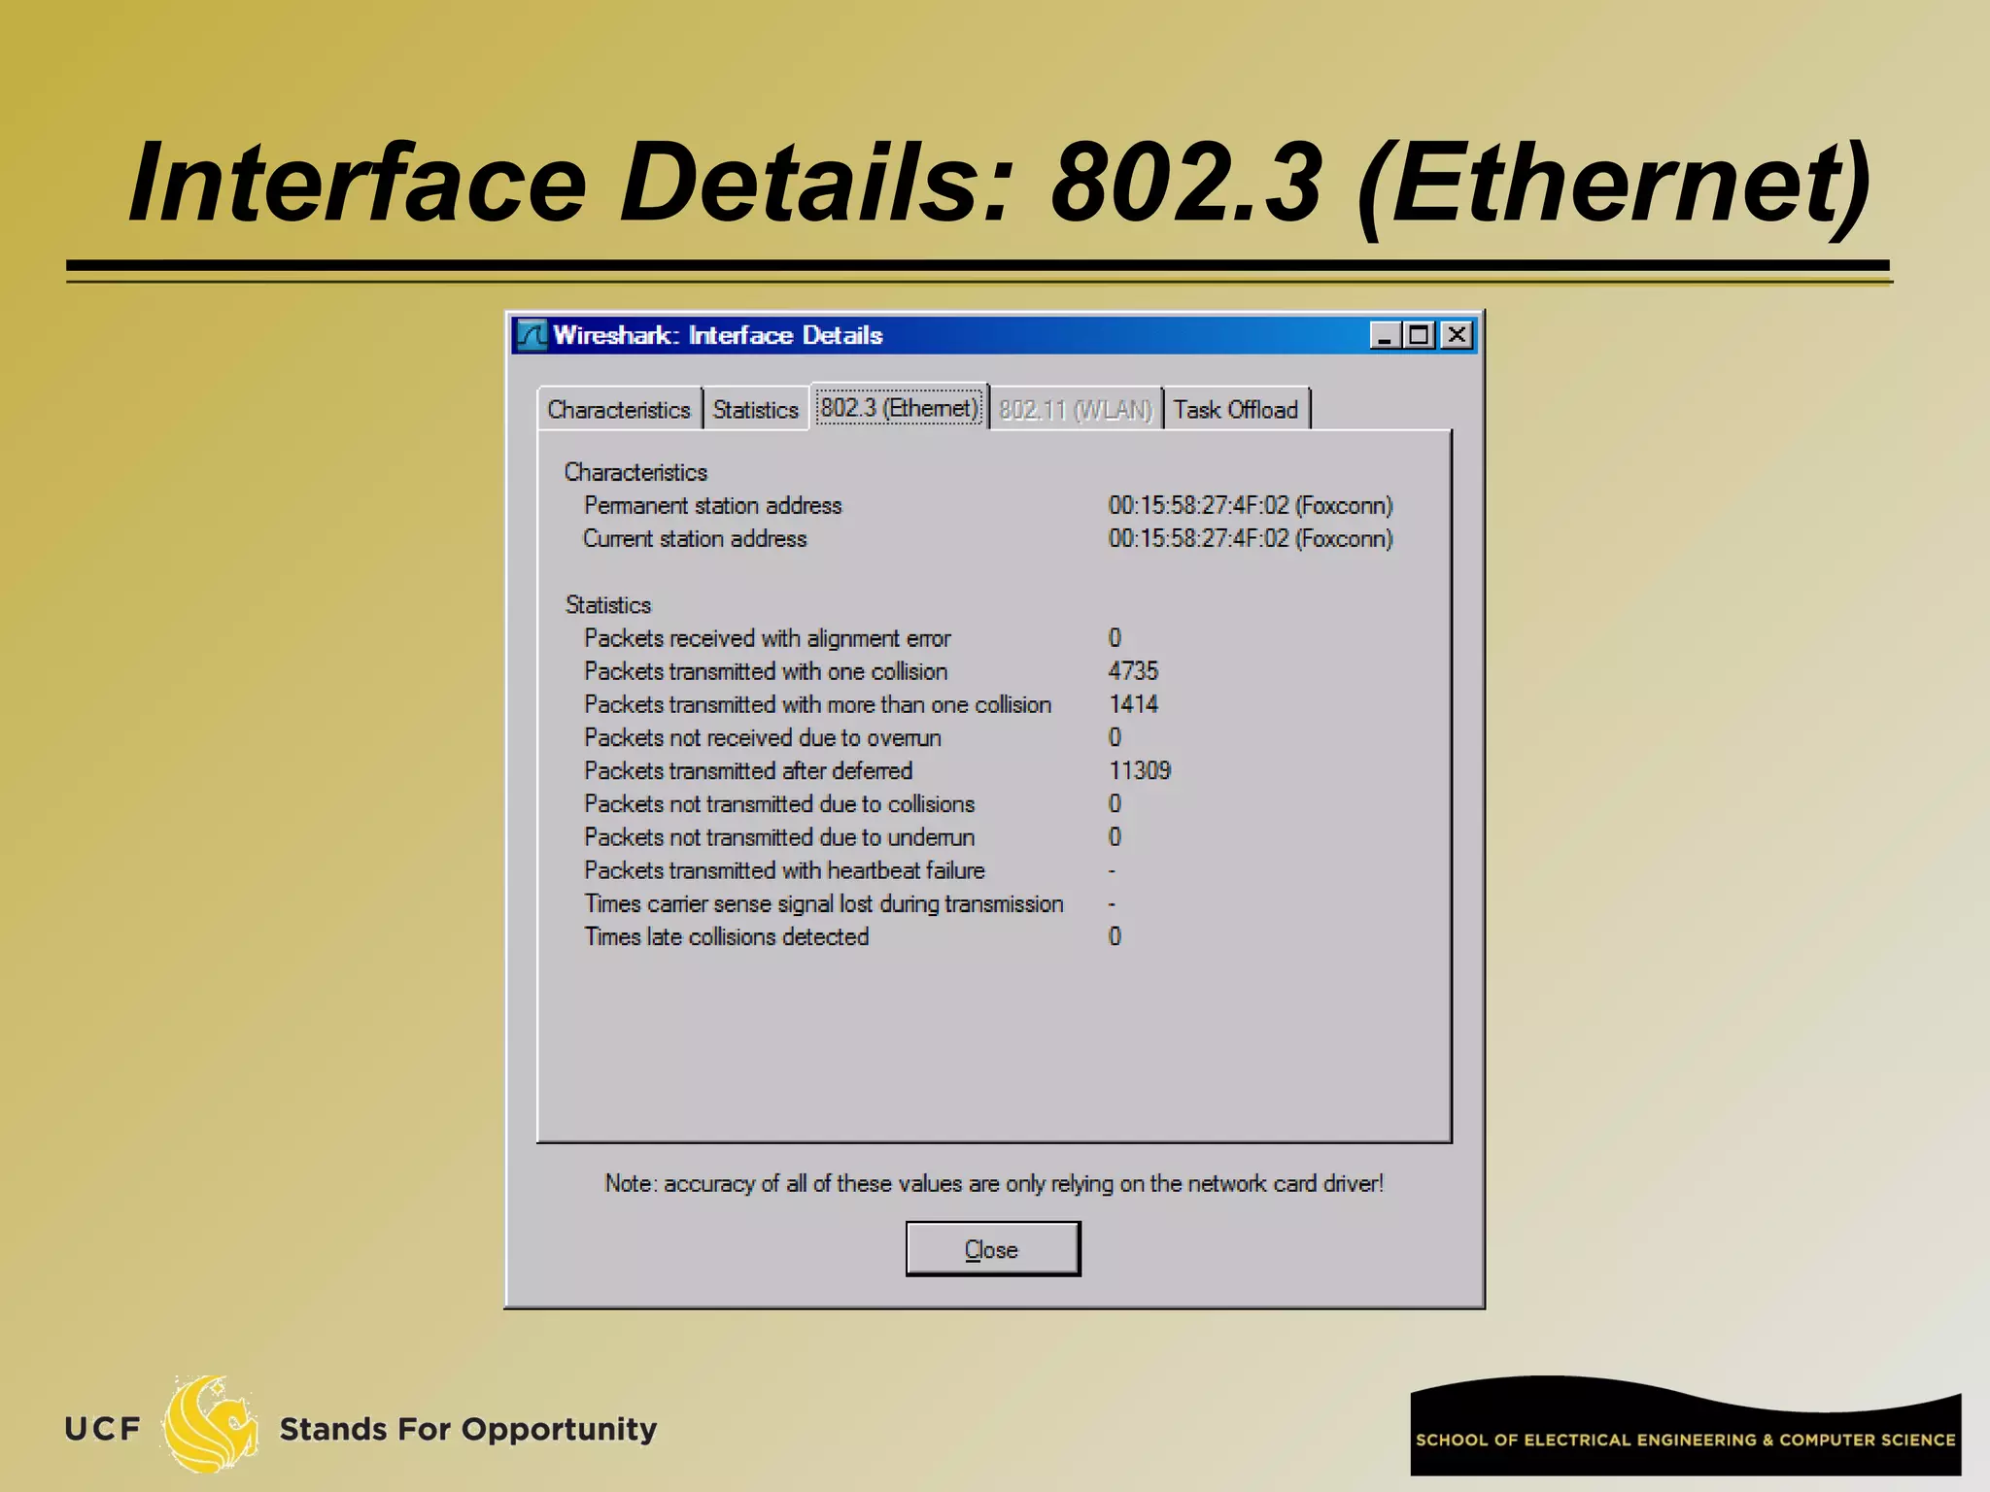Click 'Packets transmitted with one collision' label
The width and height of the screenshot is (1990, 1492).
point(766,671)
